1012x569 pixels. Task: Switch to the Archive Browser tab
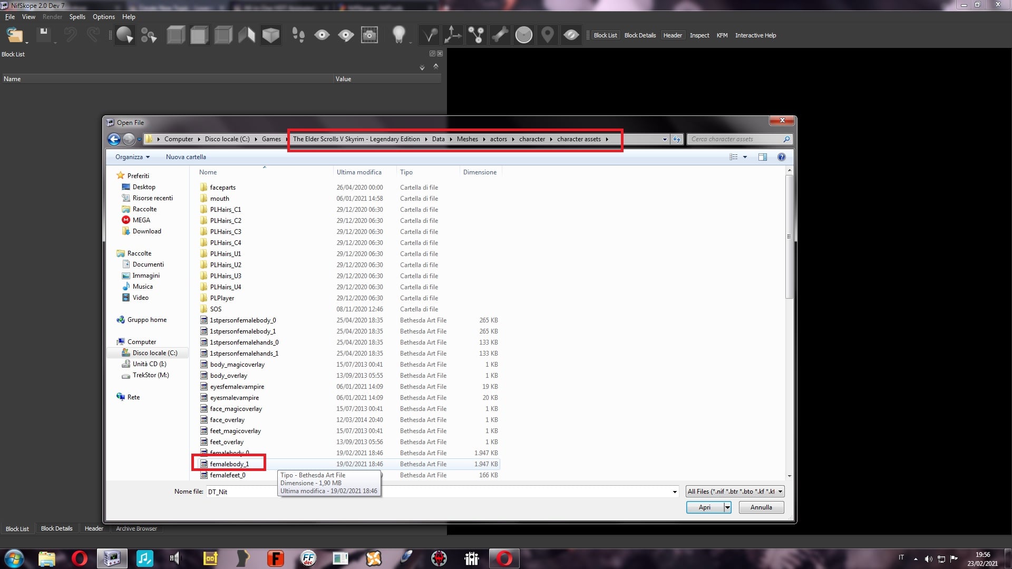click(x=137, y=528)
